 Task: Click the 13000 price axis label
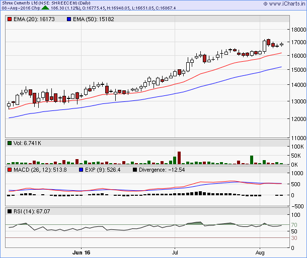(x=298, y=101)
